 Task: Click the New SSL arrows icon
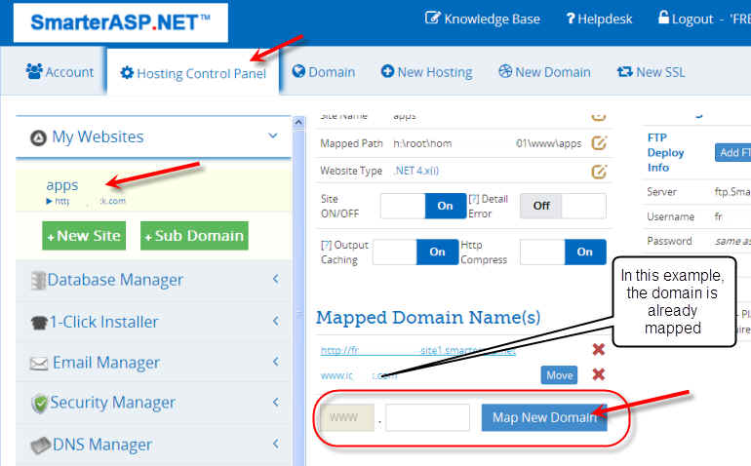tap(624, 72)
